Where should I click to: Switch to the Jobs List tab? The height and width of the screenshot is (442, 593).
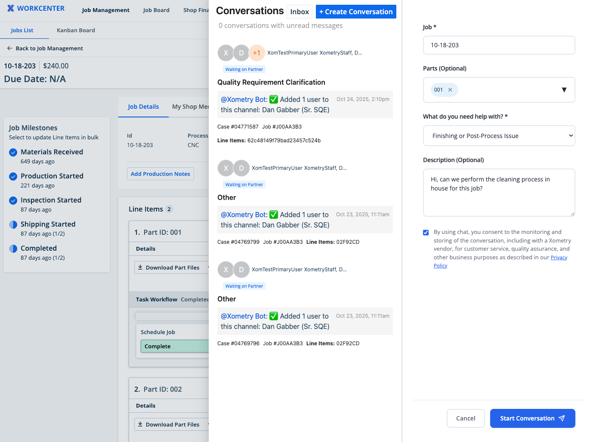tap(22, 31)
